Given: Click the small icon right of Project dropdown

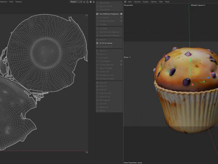Looking at the screenshot, I should 84,2.
